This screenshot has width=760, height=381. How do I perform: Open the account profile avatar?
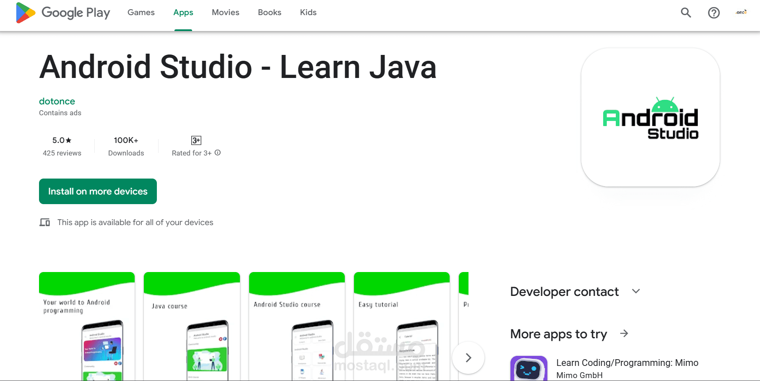pos(741,13)
